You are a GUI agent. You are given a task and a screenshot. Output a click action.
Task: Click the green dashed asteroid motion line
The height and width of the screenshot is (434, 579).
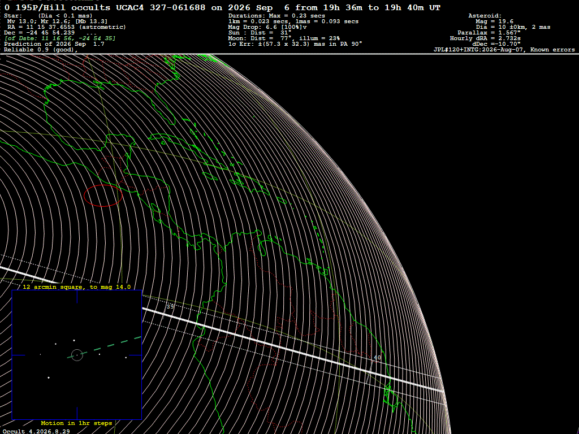tap(105, 348)
